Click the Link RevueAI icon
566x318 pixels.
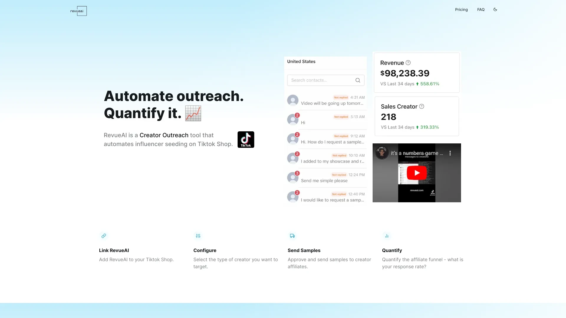[103, 236]
